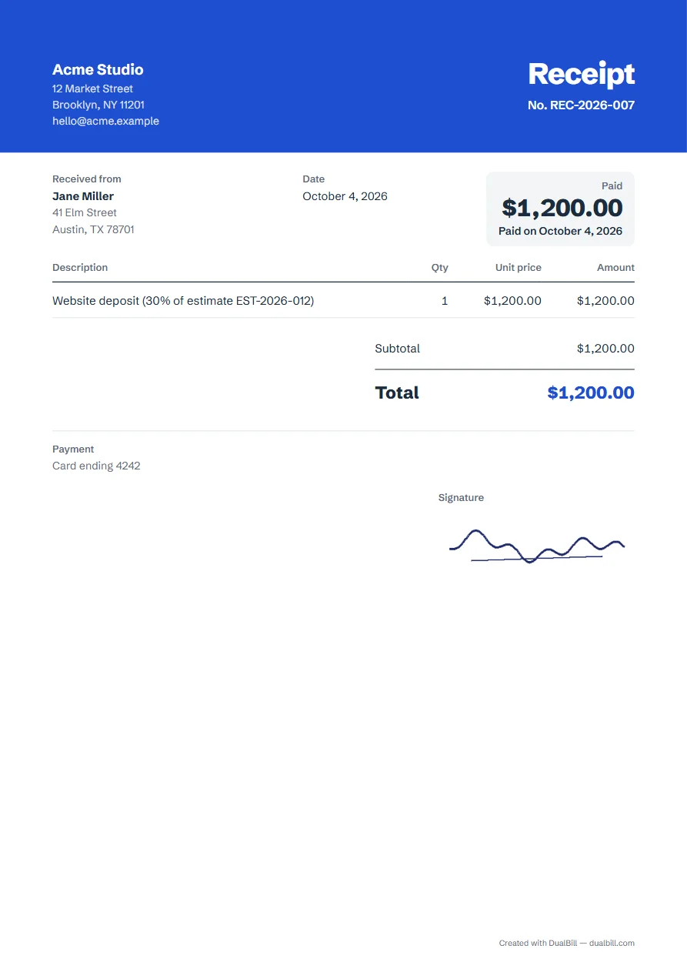687x972 pixels.
Task: Click the Acme Studio company name
Action: pos(98,69)
